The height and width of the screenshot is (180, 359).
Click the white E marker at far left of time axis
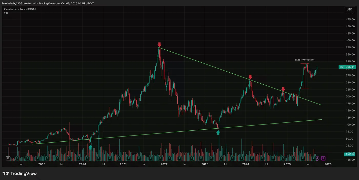pos(8,158)
